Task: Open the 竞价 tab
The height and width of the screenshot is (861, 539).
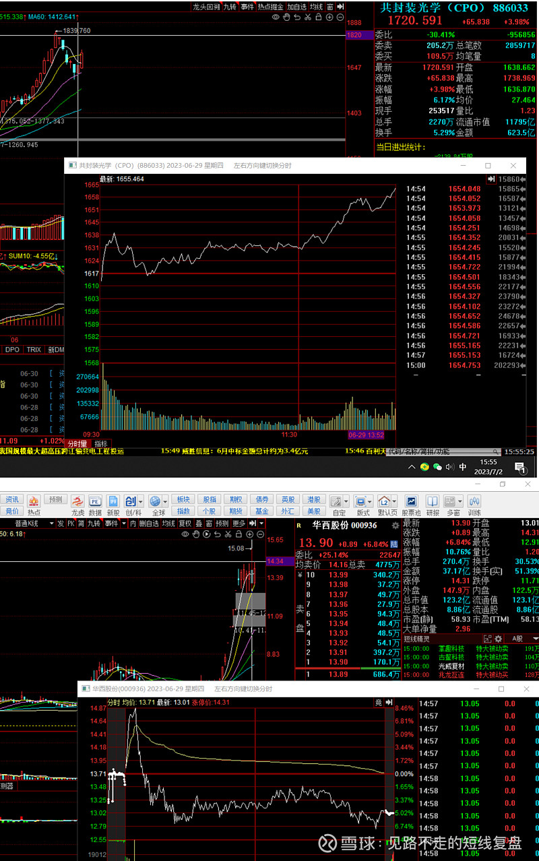Action: [x=12, y=511]
